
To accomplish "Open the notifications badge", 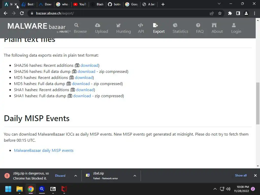I will tap(253, 189).
